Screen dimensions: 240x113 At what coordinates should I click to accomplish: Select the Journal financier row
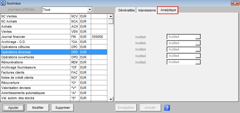[x=54, y=37]
